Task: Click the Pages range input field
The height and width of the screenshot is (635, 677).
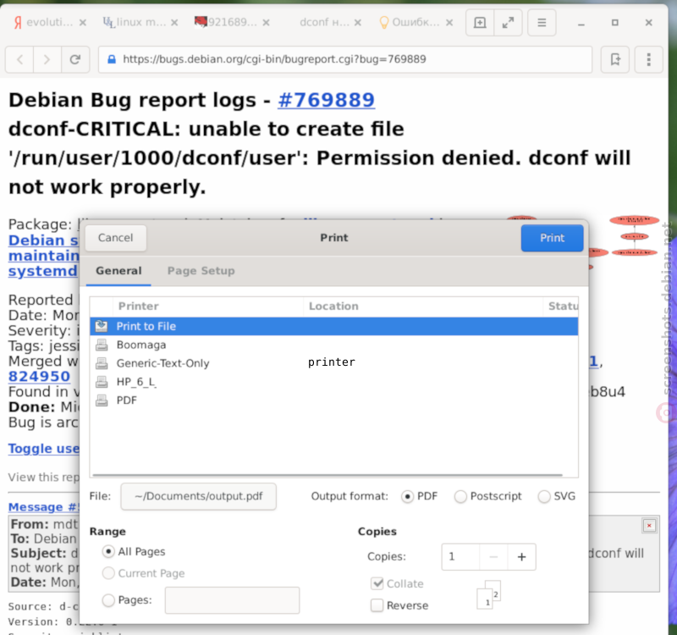Action: [x=232, y=600]
